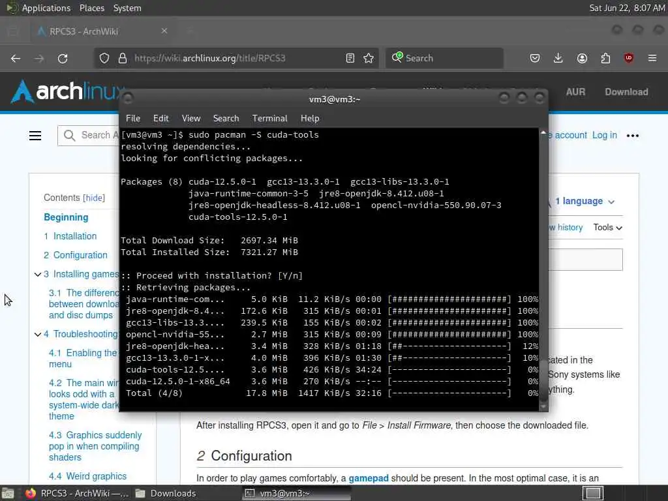Image resolution: width=668 pixels, height=501 pixels.
Task: Click the Log in link
Action: click(x=605, y=135)
